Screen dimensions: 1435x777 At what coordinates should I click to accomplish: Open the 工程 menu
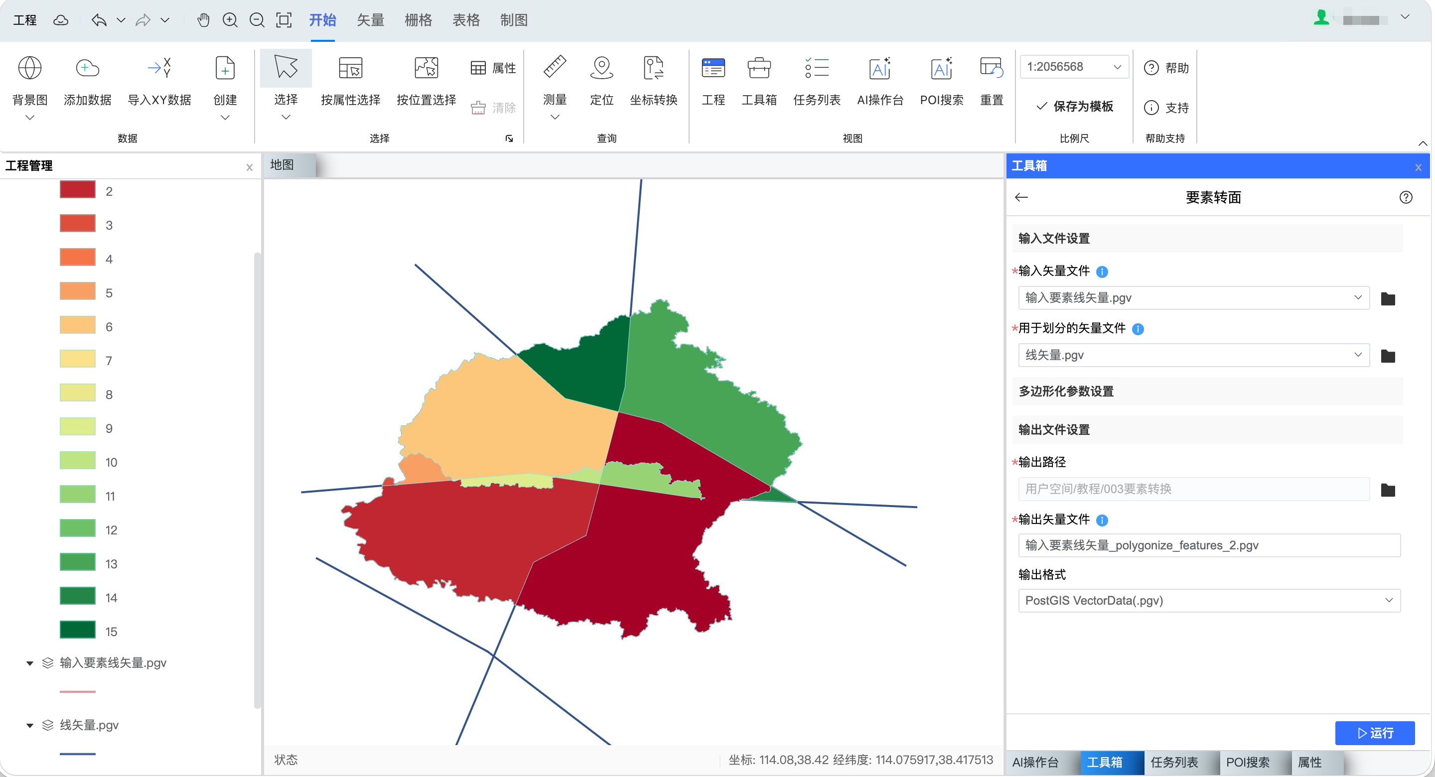tap(24, 20)
